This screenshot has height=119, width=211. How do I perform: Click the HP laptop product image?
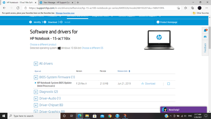(x=159, y=40)
